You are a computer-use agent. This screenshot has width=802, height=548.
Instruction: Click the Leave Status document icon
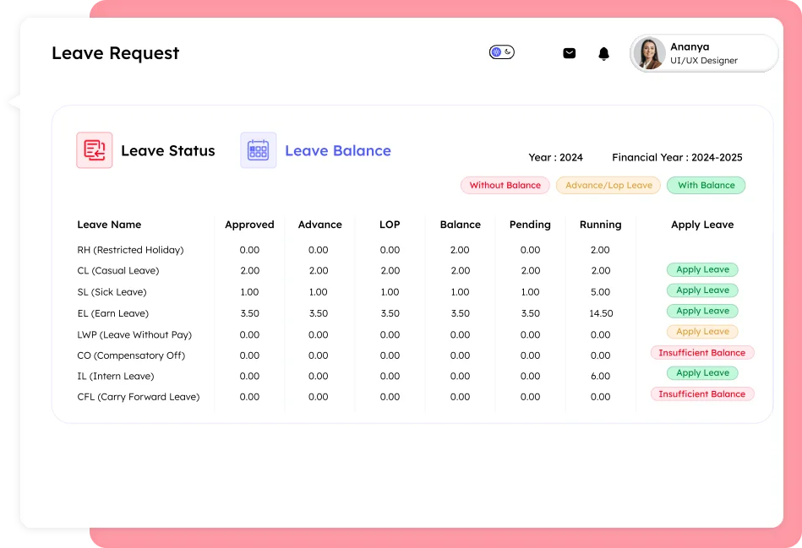pyautogui.click(x=94, y=149)
